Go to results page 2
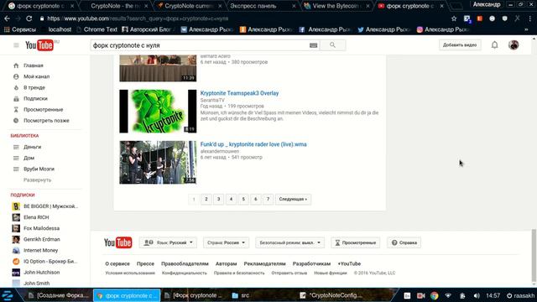The width and height of the screenshot is (537, 302). (206, 199)
